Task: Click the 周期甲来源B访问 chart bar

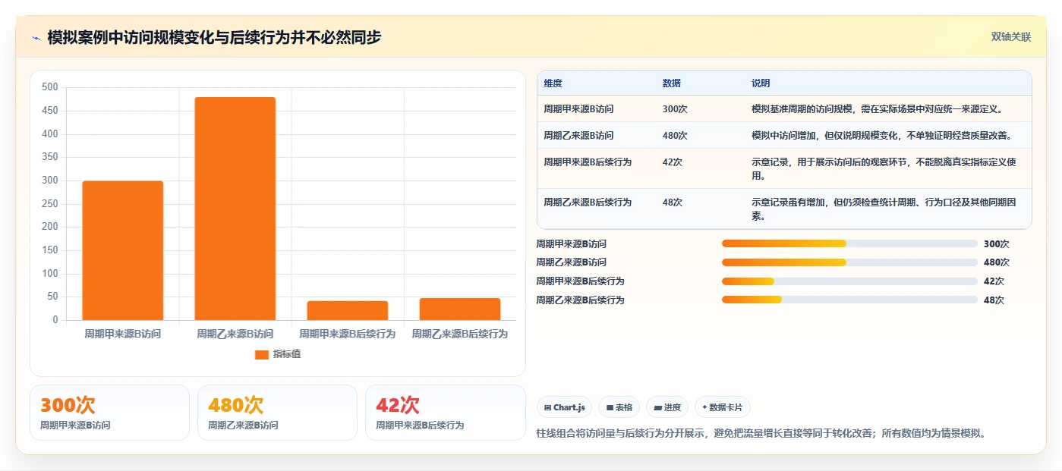Action: pos(122,250)
